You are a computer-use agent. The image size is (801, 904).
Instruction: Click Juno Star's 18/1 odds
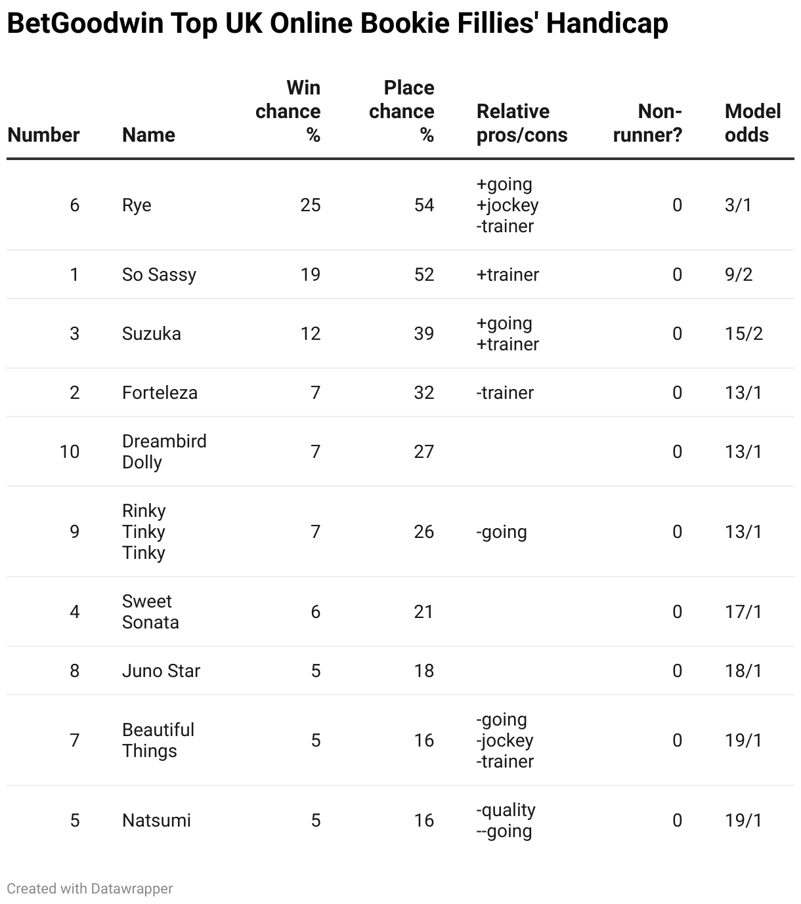[743, 670]
